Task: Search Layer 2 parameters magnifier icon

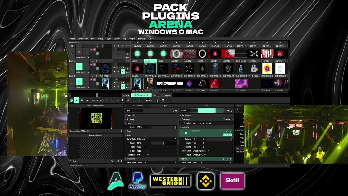Action: [x=172, y=111]
